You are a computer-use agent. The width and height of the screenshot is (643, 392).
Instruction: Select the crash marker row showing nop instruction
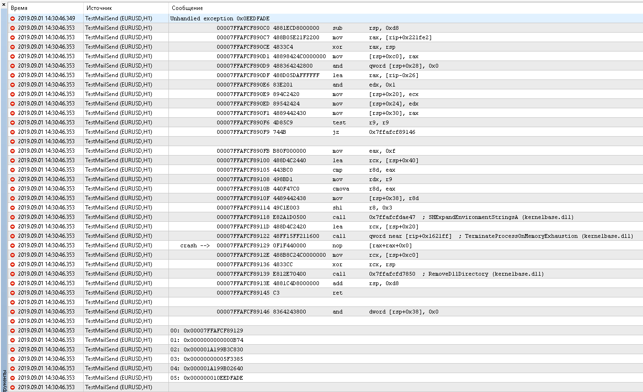pyautogui.click(x=284, y=245)
